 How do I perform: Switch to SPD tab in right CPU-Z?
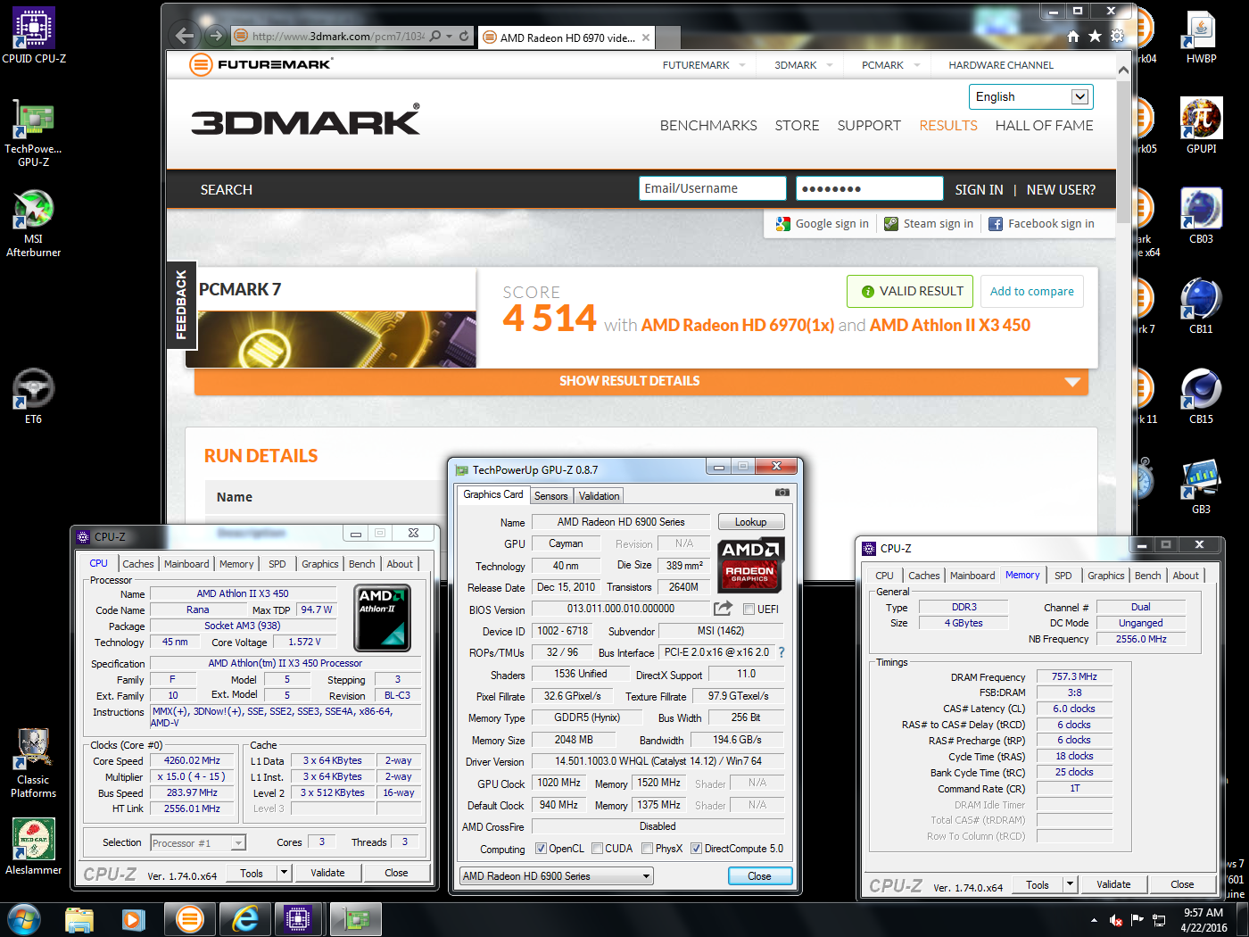click(1063, 576)
